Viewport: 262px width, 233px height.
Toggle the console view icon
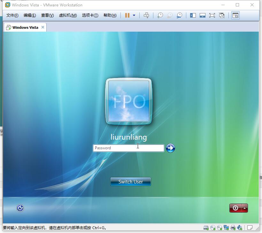pyautogui.click(x=235, y=15)
